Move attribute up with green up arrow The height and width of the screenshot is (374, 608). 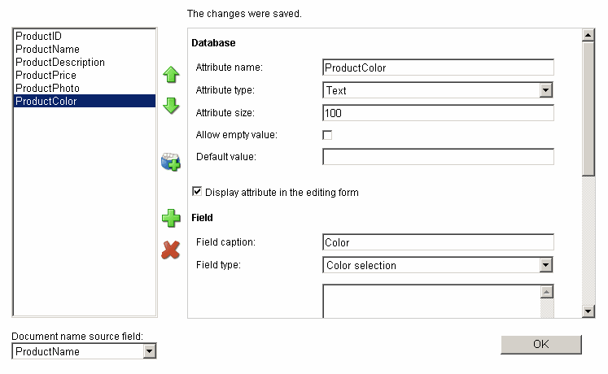171,74
